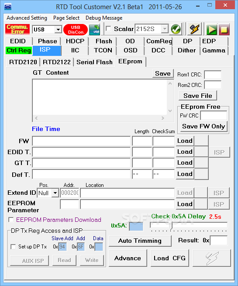Viewport: 238px width, 286px height.
Task: Click the EEPROM Parameter location field
Action: pos(128,204)
